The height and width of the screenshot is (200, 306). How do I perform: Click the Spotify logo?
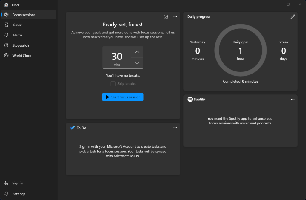click(x=190, y=99)
